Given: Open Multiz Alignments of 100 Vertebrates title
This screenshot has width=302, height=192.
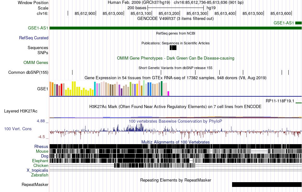Looking at the screenshot, I should point(175,142).
